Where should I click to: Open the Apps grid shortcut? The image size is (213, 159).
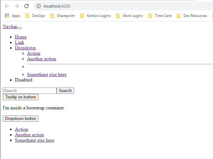click(12, 16)
